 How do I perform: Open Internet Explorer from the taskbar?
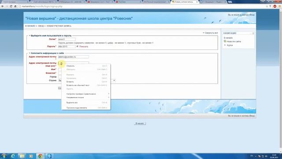tap(13, 156)
